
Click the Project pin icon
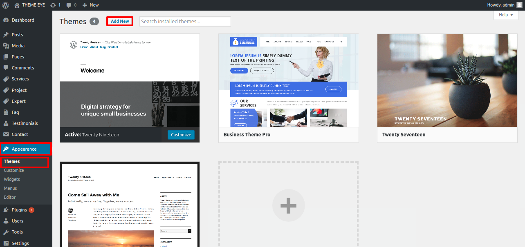click(6, 90)
